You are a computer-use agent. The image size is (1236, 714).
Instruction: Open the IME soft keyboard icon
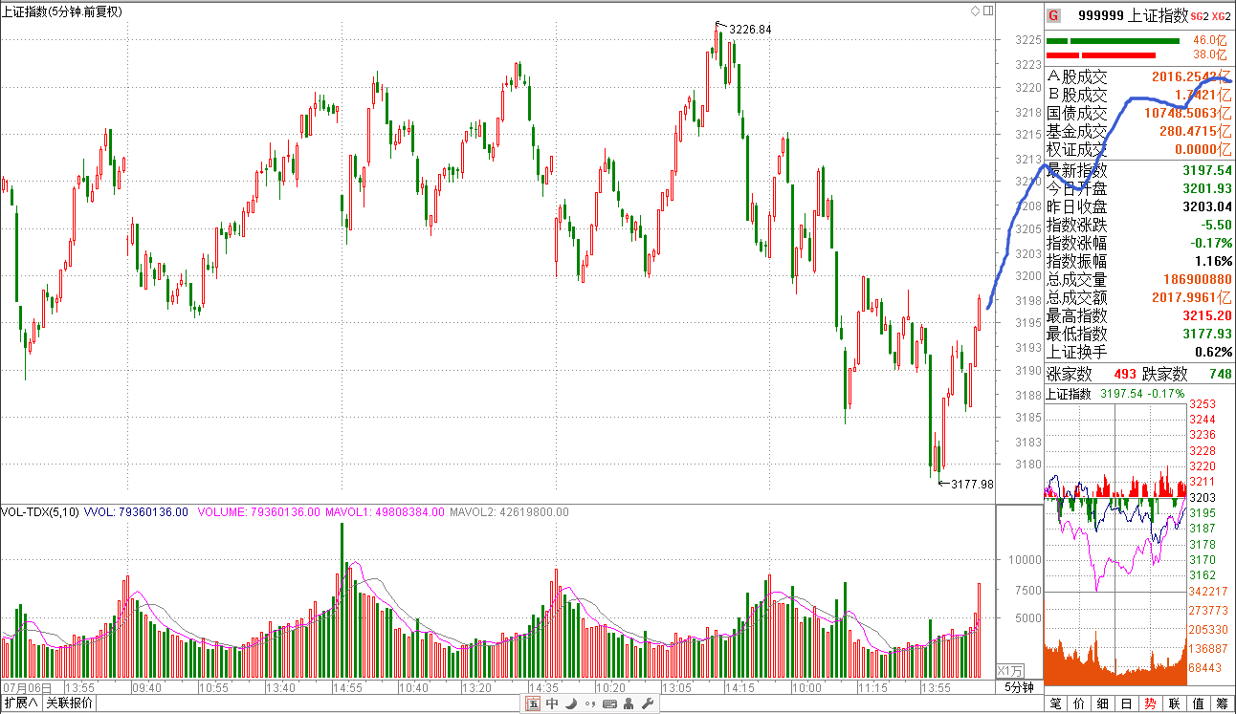(608, 704)
